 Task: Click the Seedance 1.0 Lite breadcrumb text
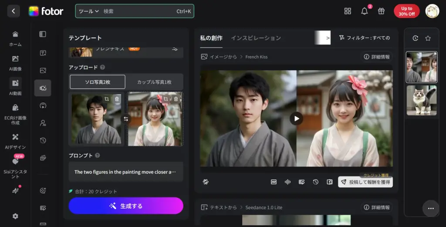pos(264,207)
